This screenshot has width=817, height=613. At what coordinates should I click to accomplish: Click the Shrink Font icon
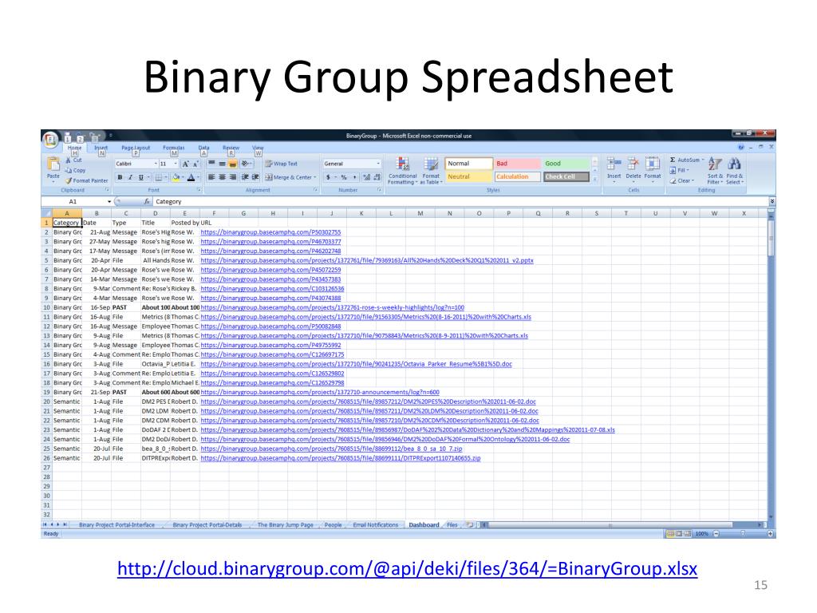195,164
